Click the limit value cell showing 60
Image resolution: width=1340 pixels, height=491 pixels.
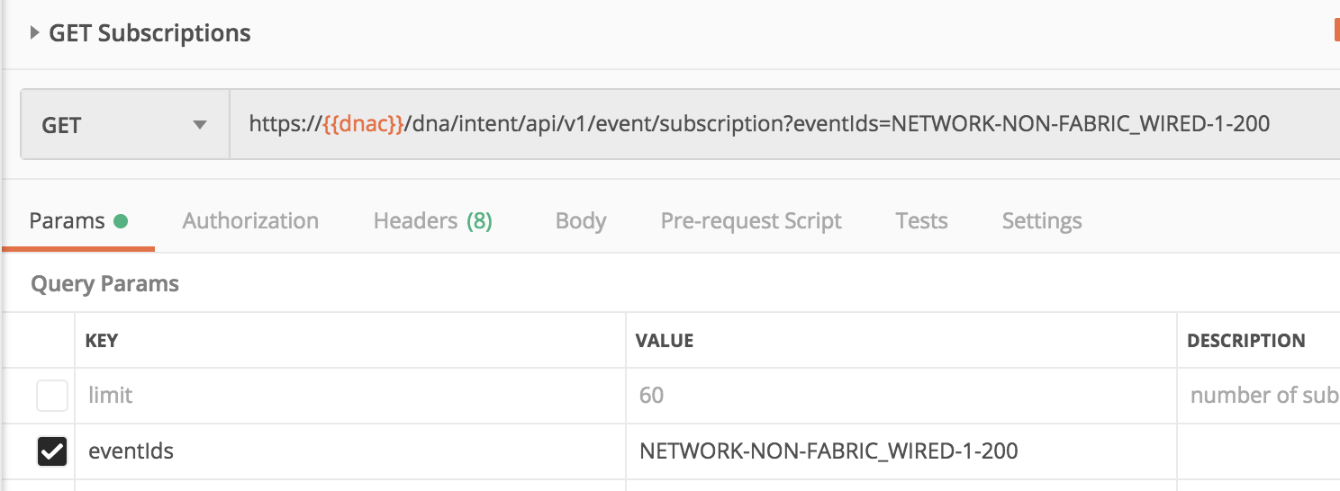click(x=901, y=396)
